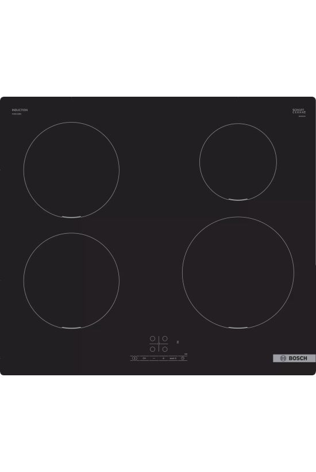
Task: Decrease heat level with minus key
Action: (x=154, y=358)
